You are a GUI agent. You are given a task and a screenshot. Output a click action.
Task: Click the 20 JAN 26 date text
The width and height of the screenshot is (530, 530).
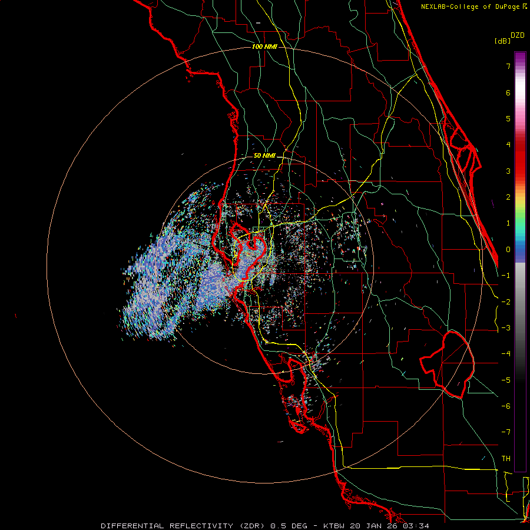[375, 526]
